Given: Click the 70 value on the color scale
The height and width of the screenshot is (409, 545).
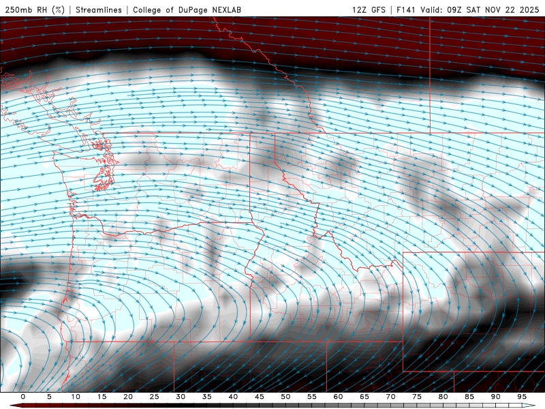Looking at the screenshot, I should (390, 397).
